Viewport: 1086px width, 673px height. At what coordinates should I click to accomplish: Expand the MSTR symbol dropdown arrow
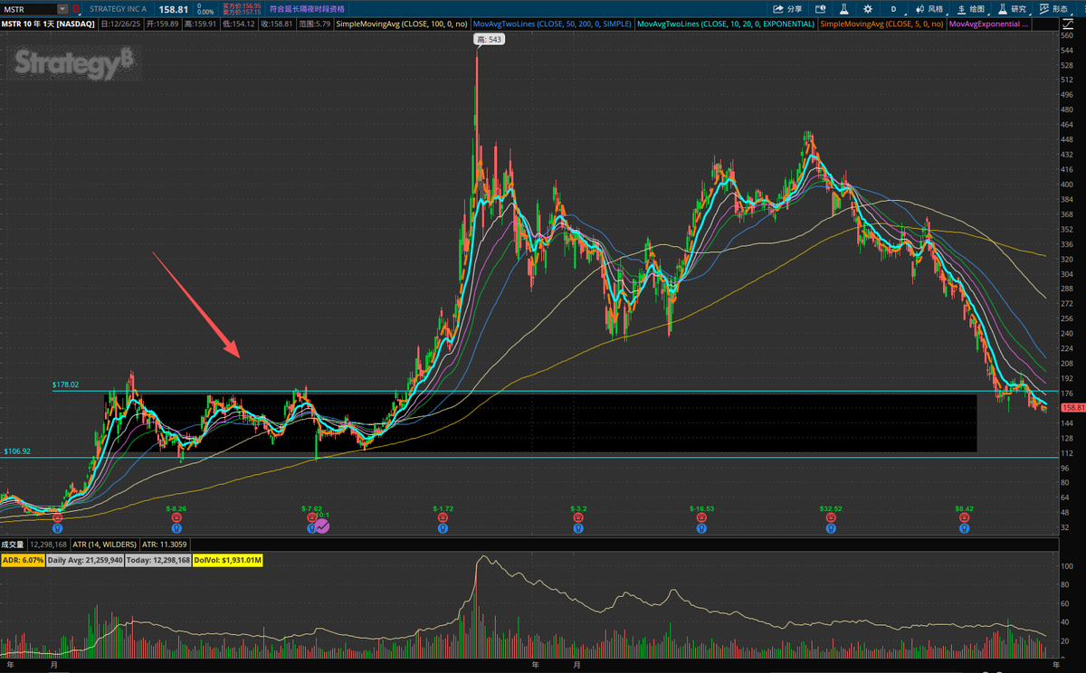coord(62,9)
